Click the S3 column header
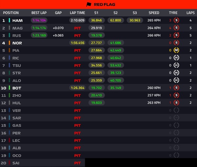 (135, 13)
